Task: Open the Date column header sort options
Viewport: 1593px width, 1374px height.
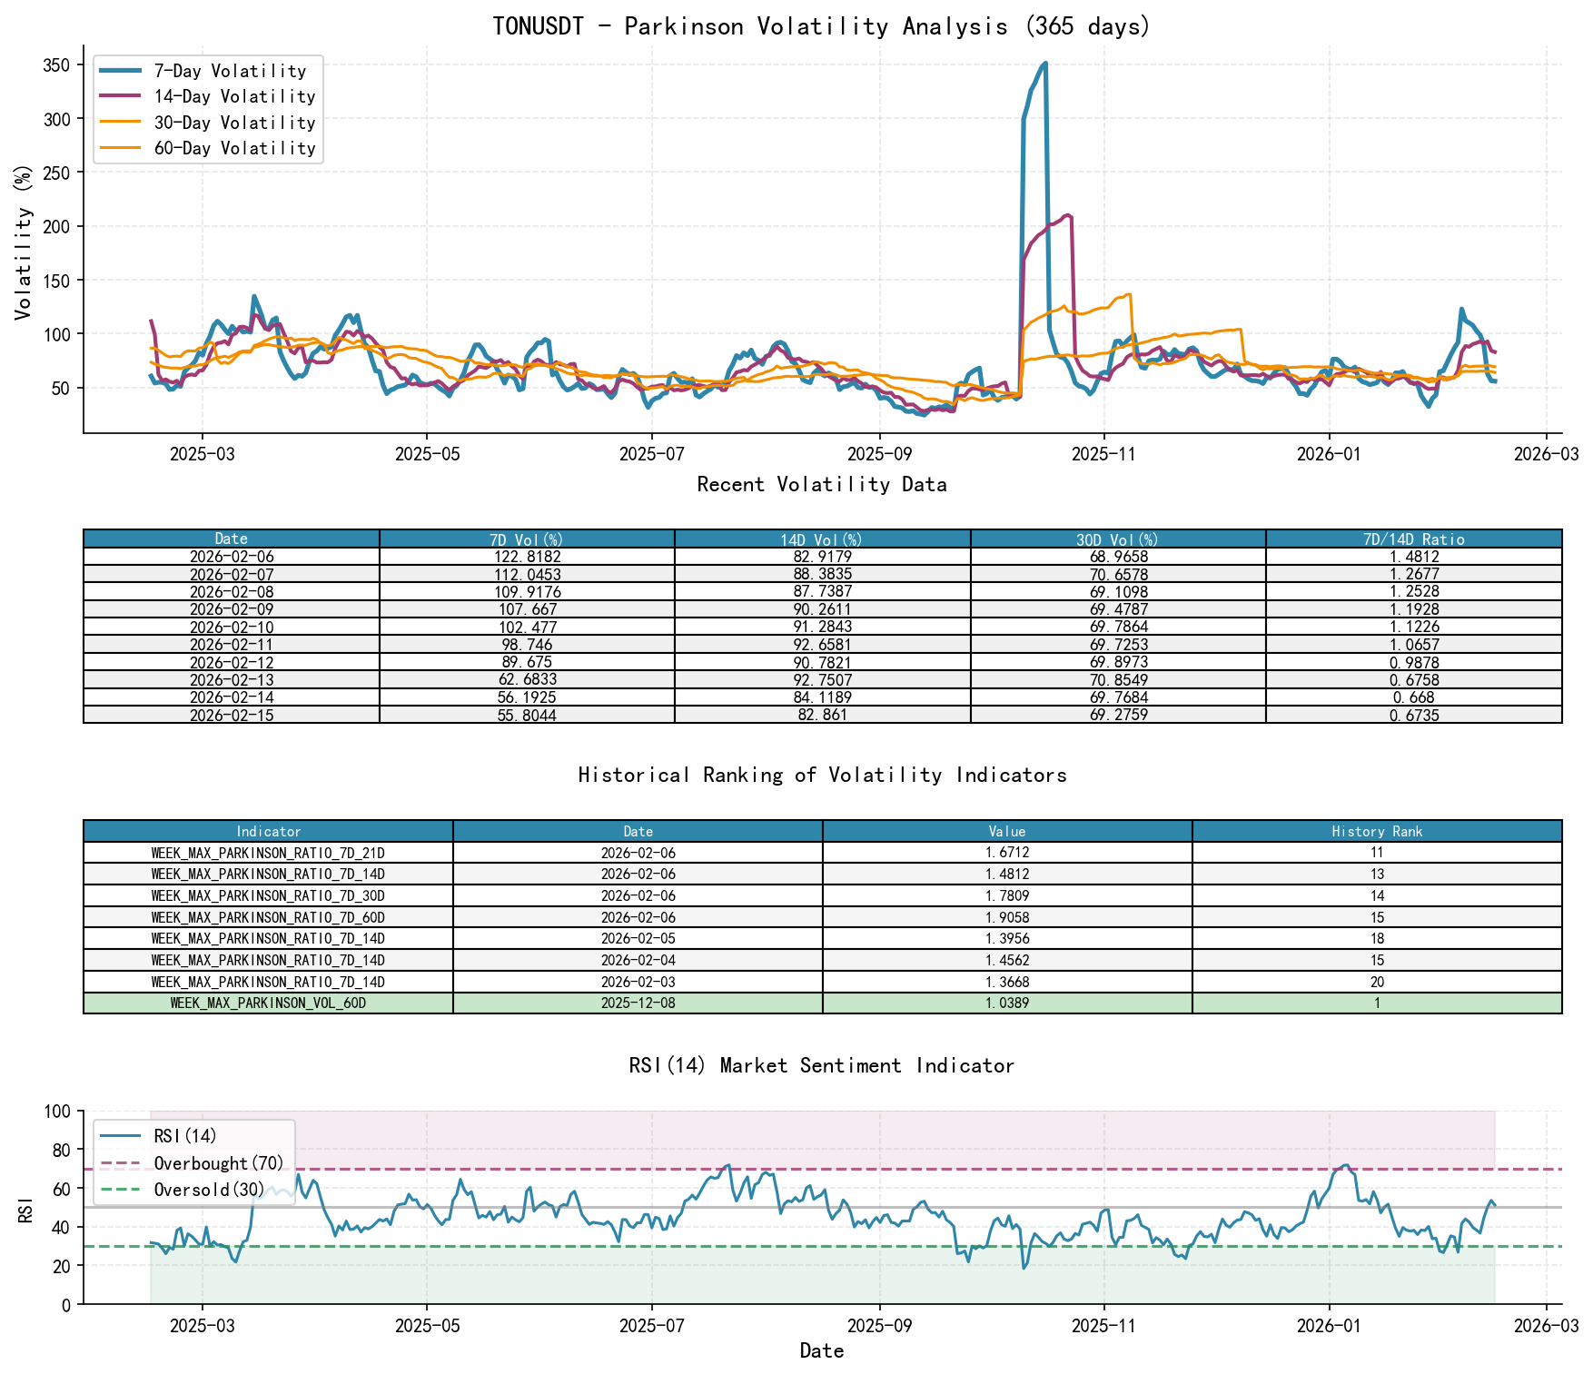Action: coord(229,538)
